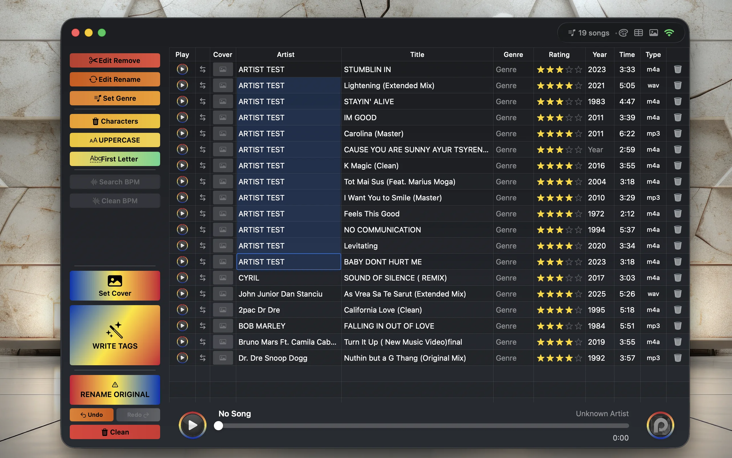Sort by the Artist column header
This screenshot has width=732, height=458.
tap(285, 54)
